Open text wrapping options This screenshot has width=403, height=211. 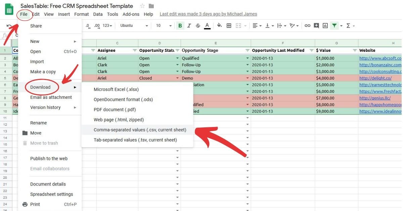pos(281,26)
